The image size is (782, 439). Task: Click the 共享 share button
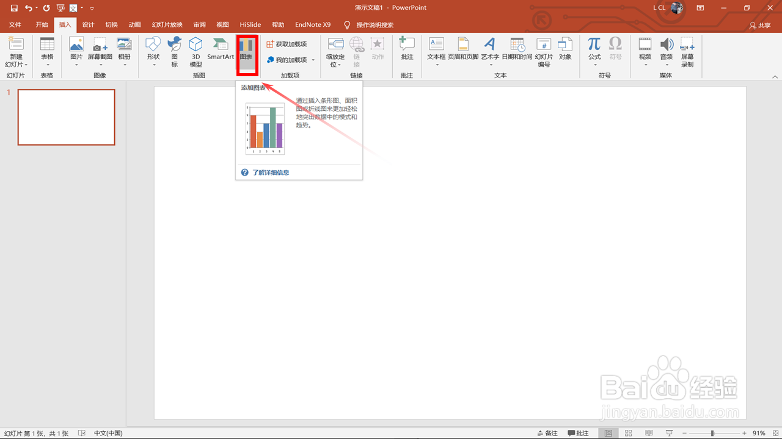point(760,26)
